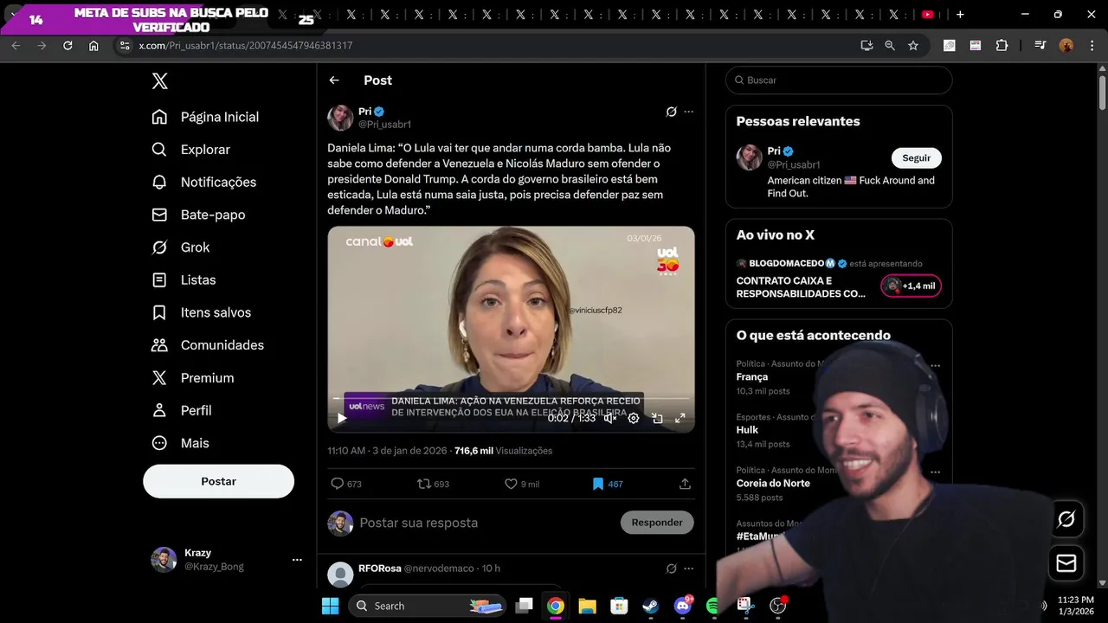The width and height of the screenshot is (1108, 623).
Task: Open Listas in the sidebar
Action: [184, 279]
